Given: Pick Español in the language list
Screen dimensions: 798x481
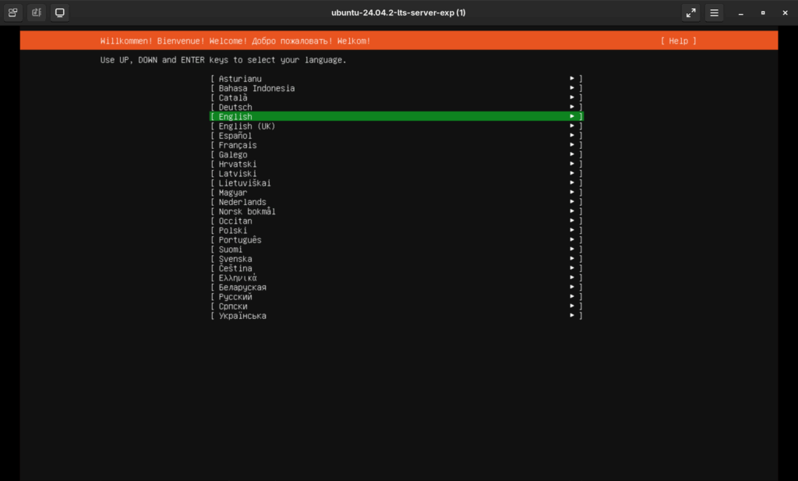Looking at the screenshot, I should tap(397, 136).
